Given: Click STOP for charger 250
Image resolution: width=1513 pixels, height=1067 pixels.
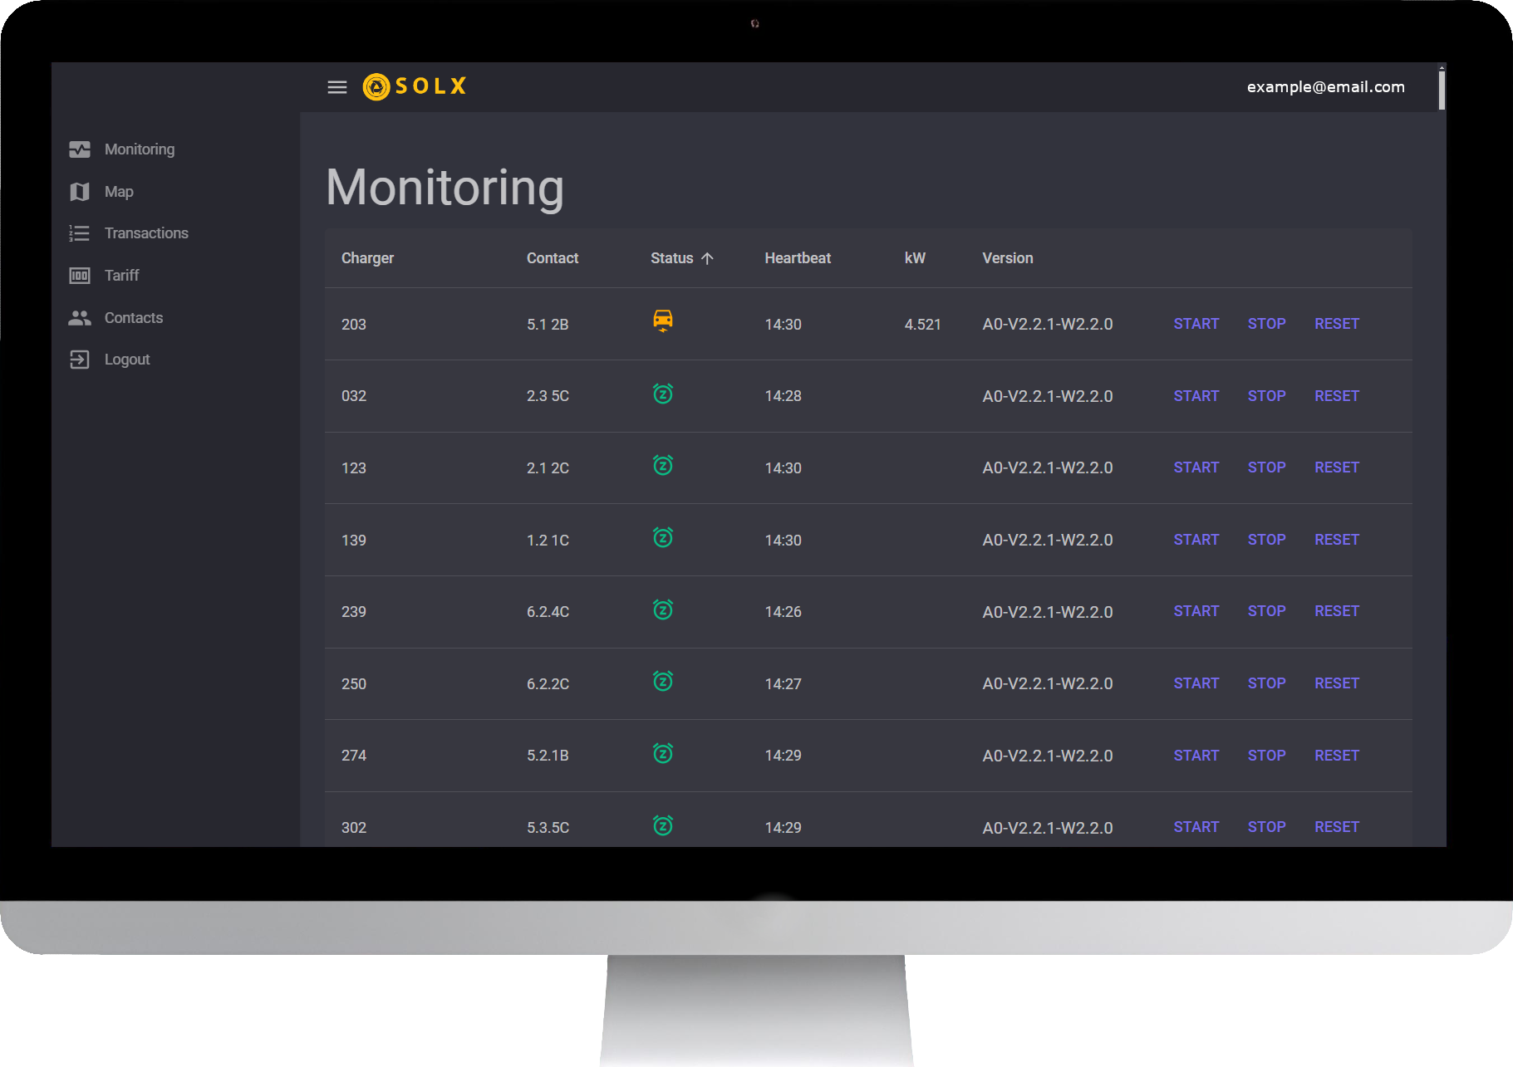Looking at the screenshot, I should (x=1266, y=683).
